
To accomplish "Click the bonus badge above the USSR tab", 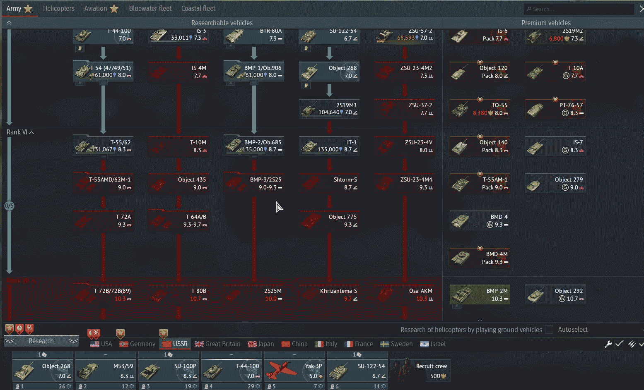I will click(x=164, y=334).
